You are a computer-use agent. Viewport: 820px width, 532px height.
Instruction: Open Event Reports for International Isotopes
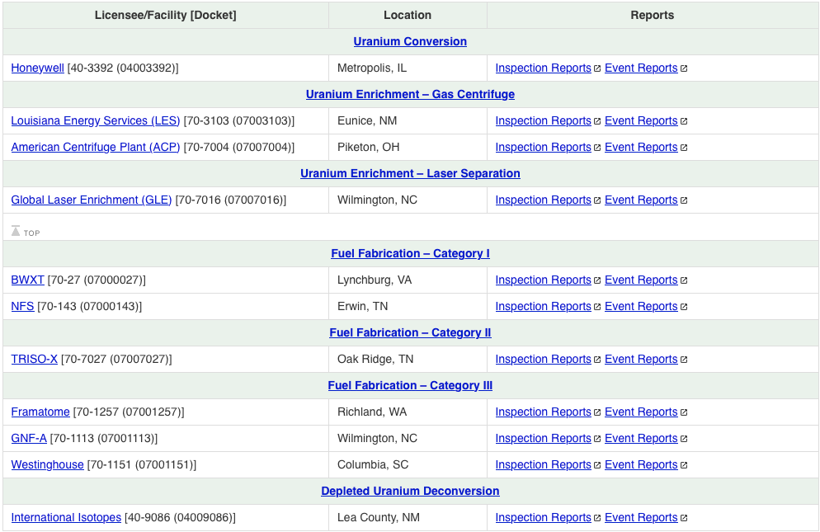pyautogui.click(x=641, y=517)
